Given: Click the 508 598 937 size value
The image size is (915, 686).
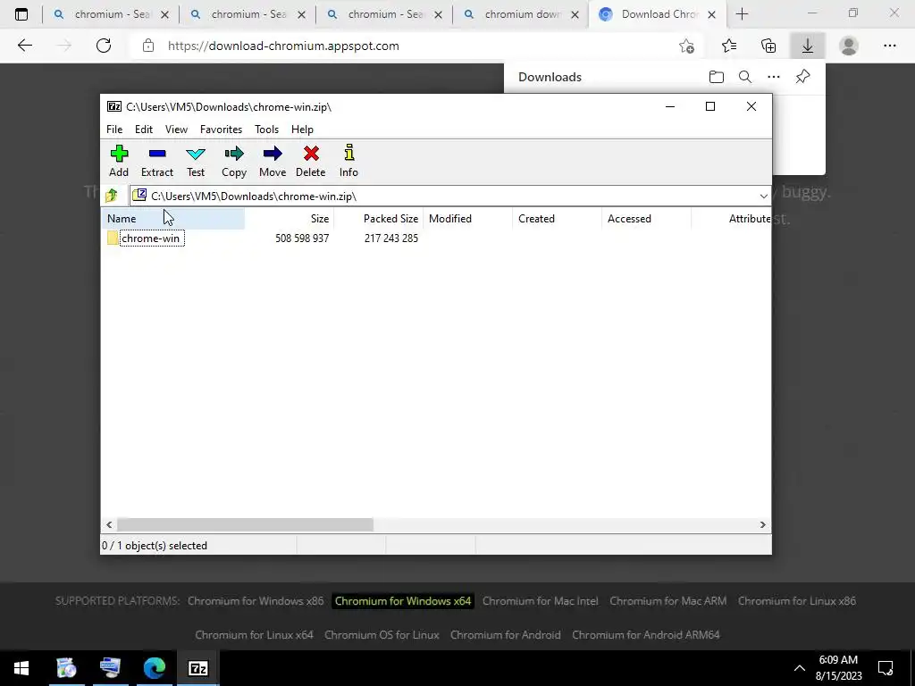Looking at the screenshot, I should [x=302, y=238].
